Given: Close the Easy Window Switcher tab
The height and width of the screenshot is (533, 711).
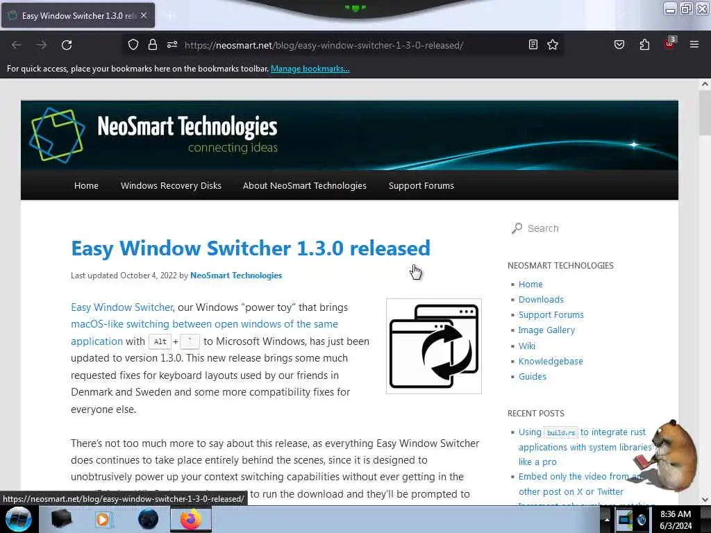Looking at the screenshot, I should pos(144,15).
